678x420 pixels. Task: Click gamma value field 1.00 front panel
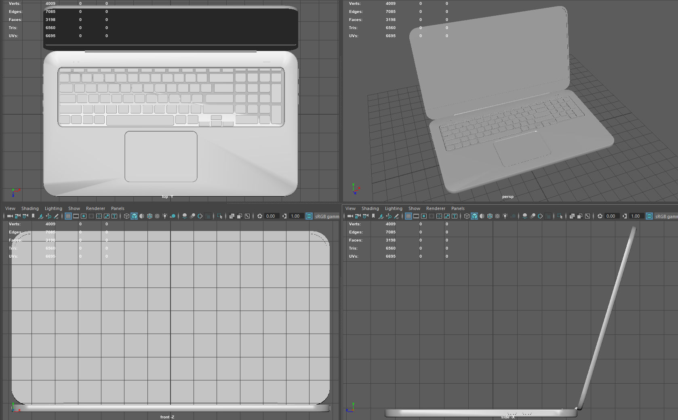[x=297, y=216]
